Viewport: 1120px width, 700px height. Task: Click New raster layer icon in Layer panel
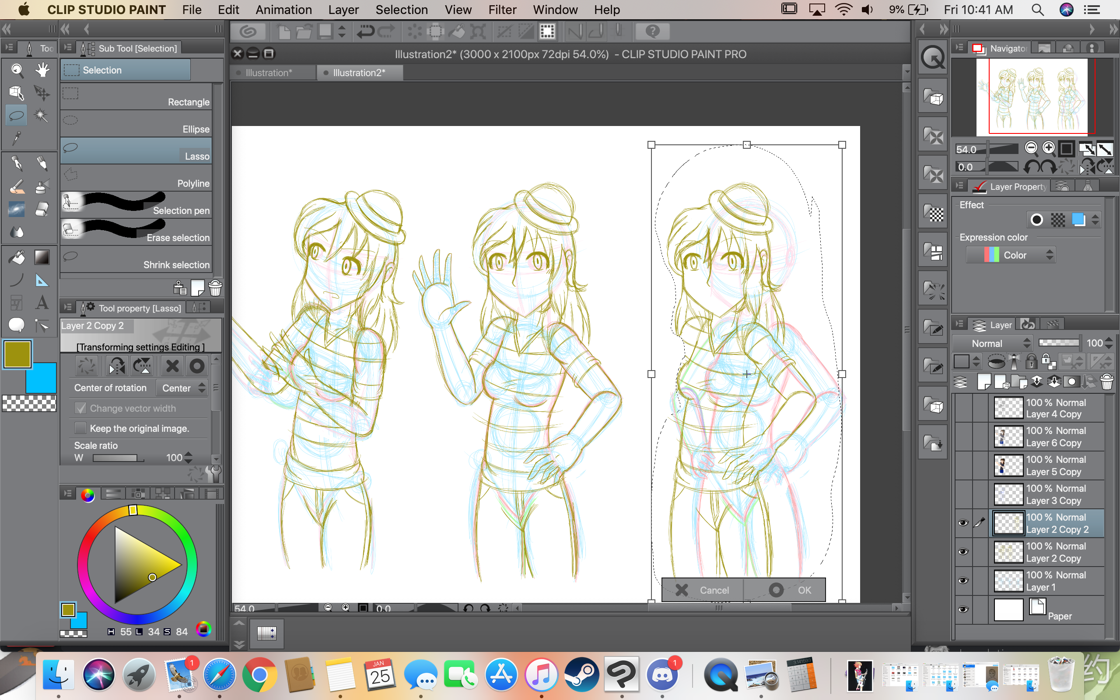click(984, 382)
